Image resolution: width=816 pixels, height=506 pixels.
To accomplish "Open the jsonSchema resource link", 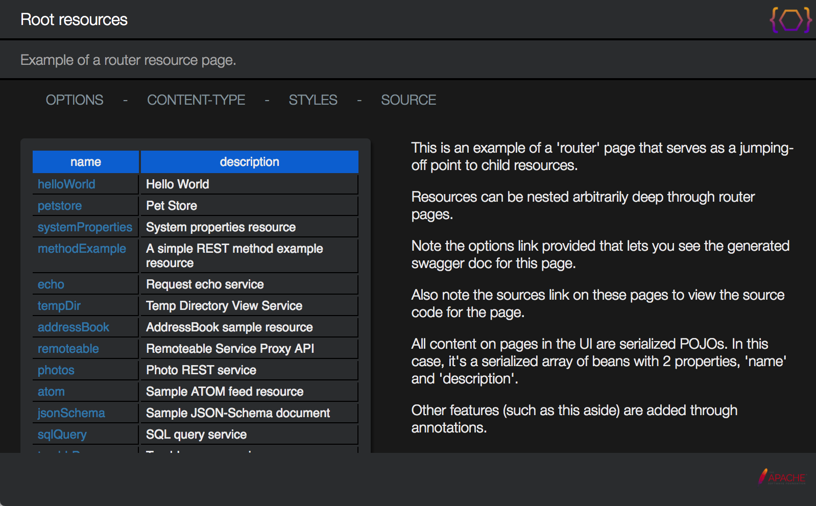I will click(71, 413).
